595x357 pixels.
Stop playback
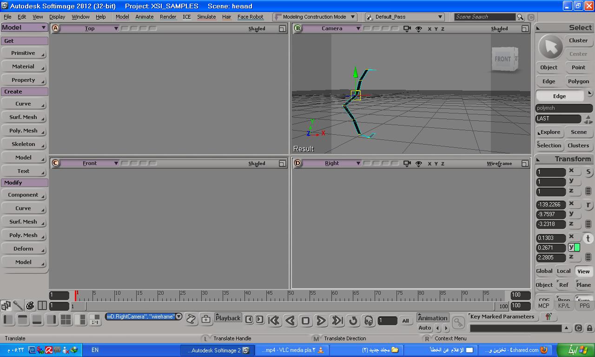tap(305, 320)
